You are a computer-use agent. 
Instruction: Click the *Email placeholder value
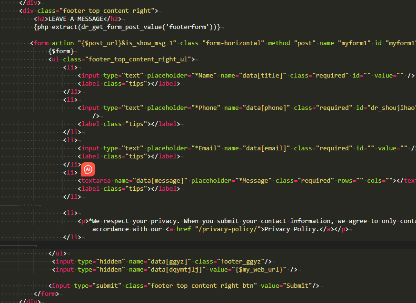[x=206, y=148]
